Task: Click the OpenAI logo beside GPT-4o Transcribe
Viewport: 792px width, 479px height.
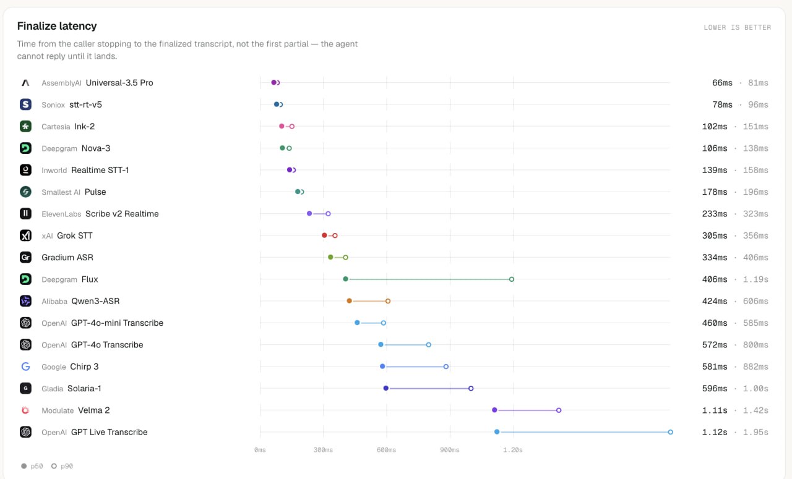Action: tap(25, 345)
